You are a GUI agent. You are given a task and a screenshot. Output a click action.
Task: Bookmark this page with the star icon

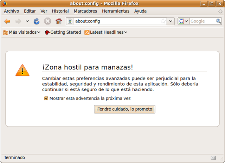(163, 21)
